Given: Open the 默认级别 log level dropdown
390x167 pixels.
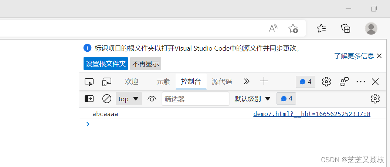Looking at the screenshot, I should click(252, 99).
